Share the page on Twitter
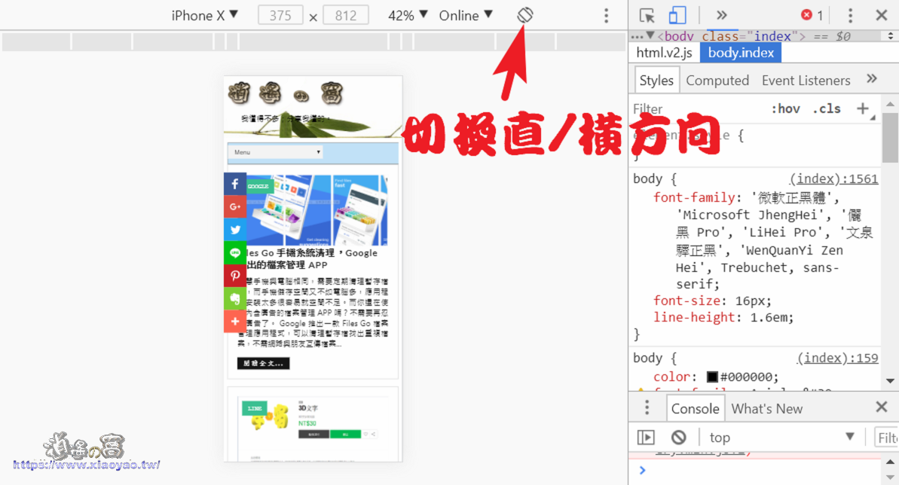Viewport: 899px width, 485px height. click(235, 230)
